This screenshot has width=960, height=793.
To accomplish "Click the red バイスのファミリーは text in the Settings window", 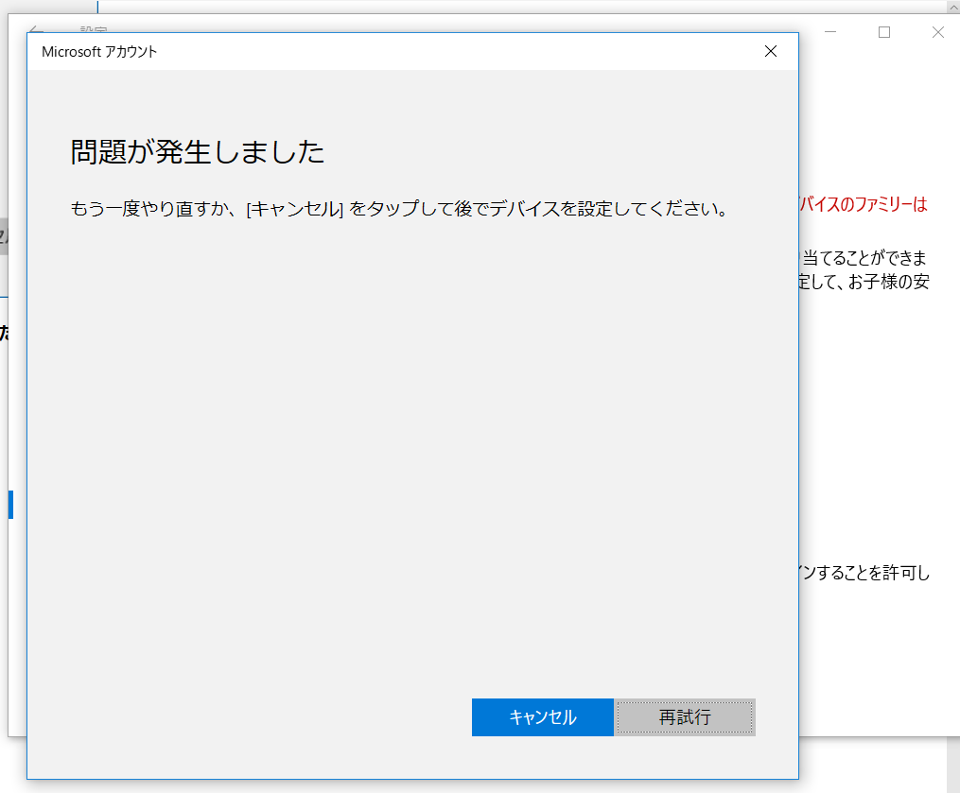I will (864, 204).
